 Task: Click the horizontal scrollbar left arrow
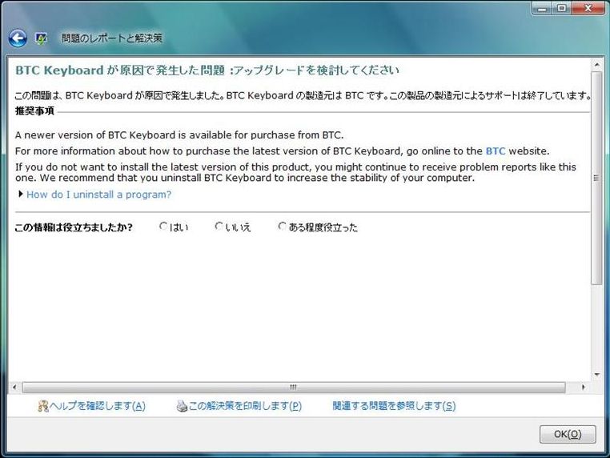coord(14,388)
